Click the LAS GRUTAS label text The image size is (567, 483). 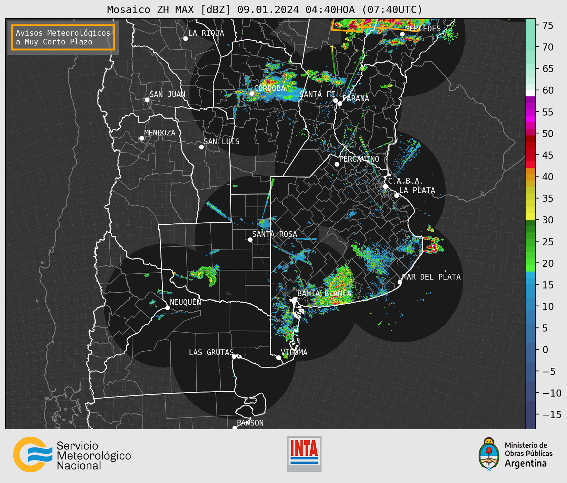pyautogui.click(x=211, y=352)
